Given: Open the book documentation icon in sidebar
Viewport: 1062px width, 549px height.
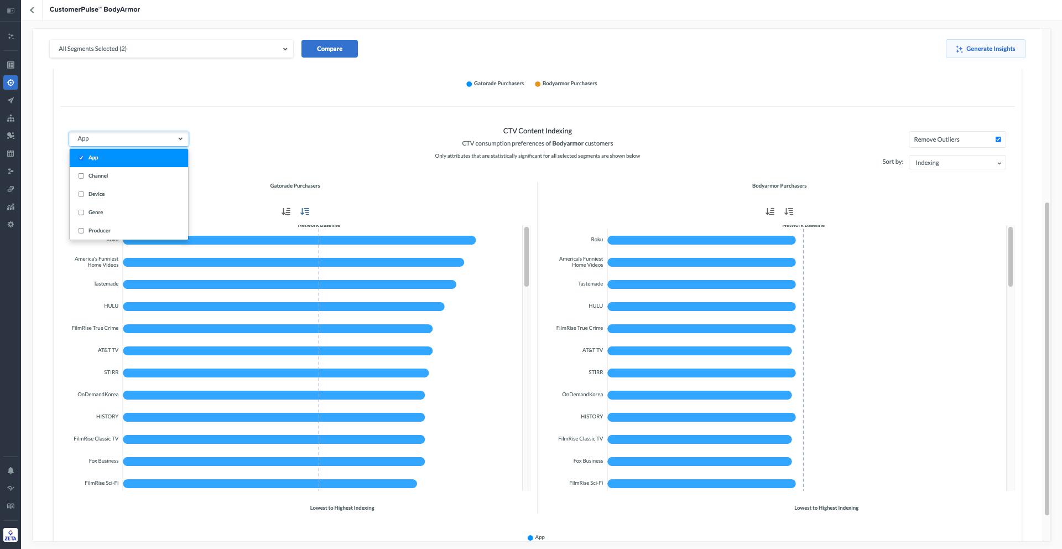Looking at the screenshot, I should (x=11, y=506).
